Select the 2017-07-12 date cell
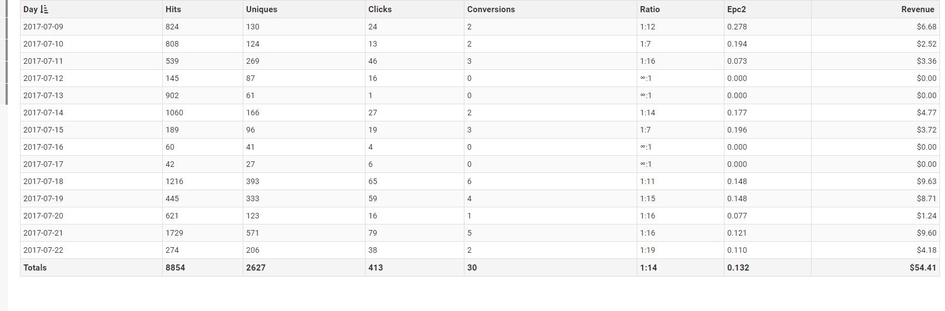Screen dimensions: 945x311 click(43, 78)
